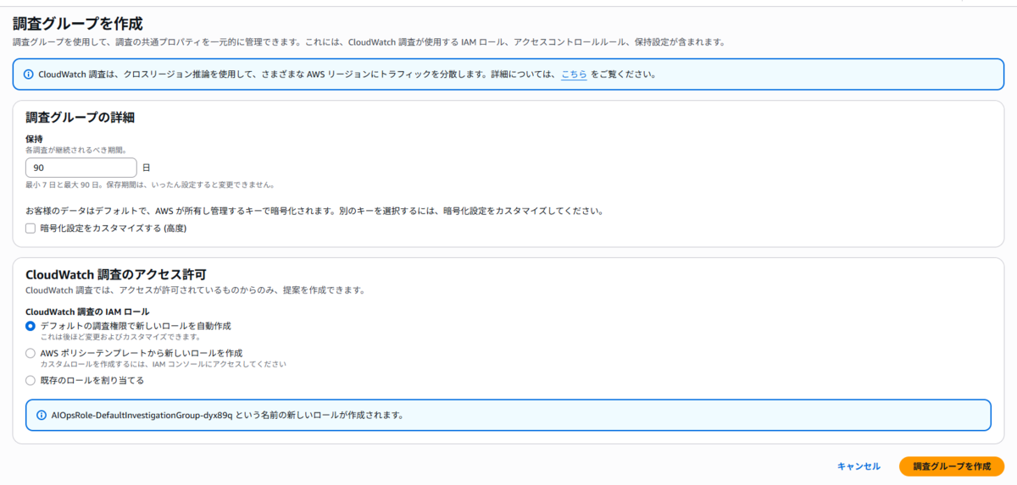Click the キャンセル button
Image resolution: width=1017 pixels, height=485 pixels.
pyautogui.click(x=859, y=466)
